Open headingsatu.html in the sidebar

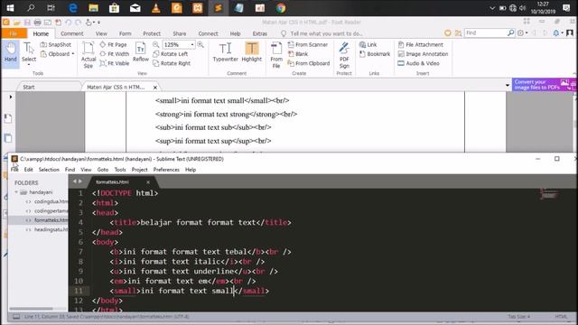[51, 229]
